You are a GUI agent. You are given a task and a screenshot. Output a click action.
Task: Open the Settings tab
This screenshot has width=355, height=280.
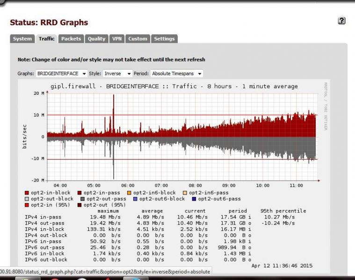[x=164, y=39]
